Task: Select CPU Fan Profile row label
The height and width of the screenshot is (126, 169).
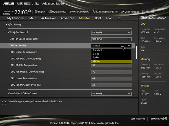Action: (18, 46)
